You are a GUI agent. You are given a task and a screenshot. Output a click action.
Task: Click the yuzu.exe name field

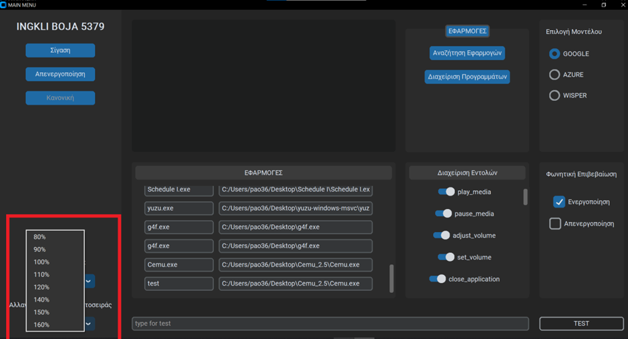[x=178, y=208]
